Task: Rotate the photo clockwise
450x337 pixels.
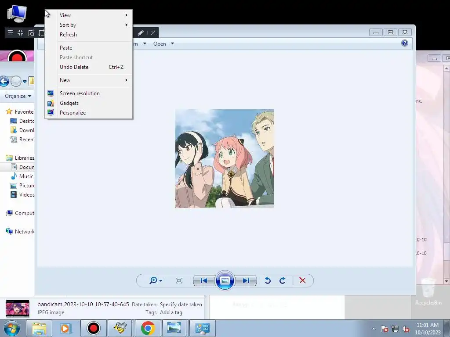Action: [283, 280]
